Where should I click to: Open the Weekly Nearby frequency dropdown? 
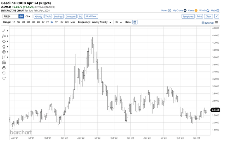point(102,22)
